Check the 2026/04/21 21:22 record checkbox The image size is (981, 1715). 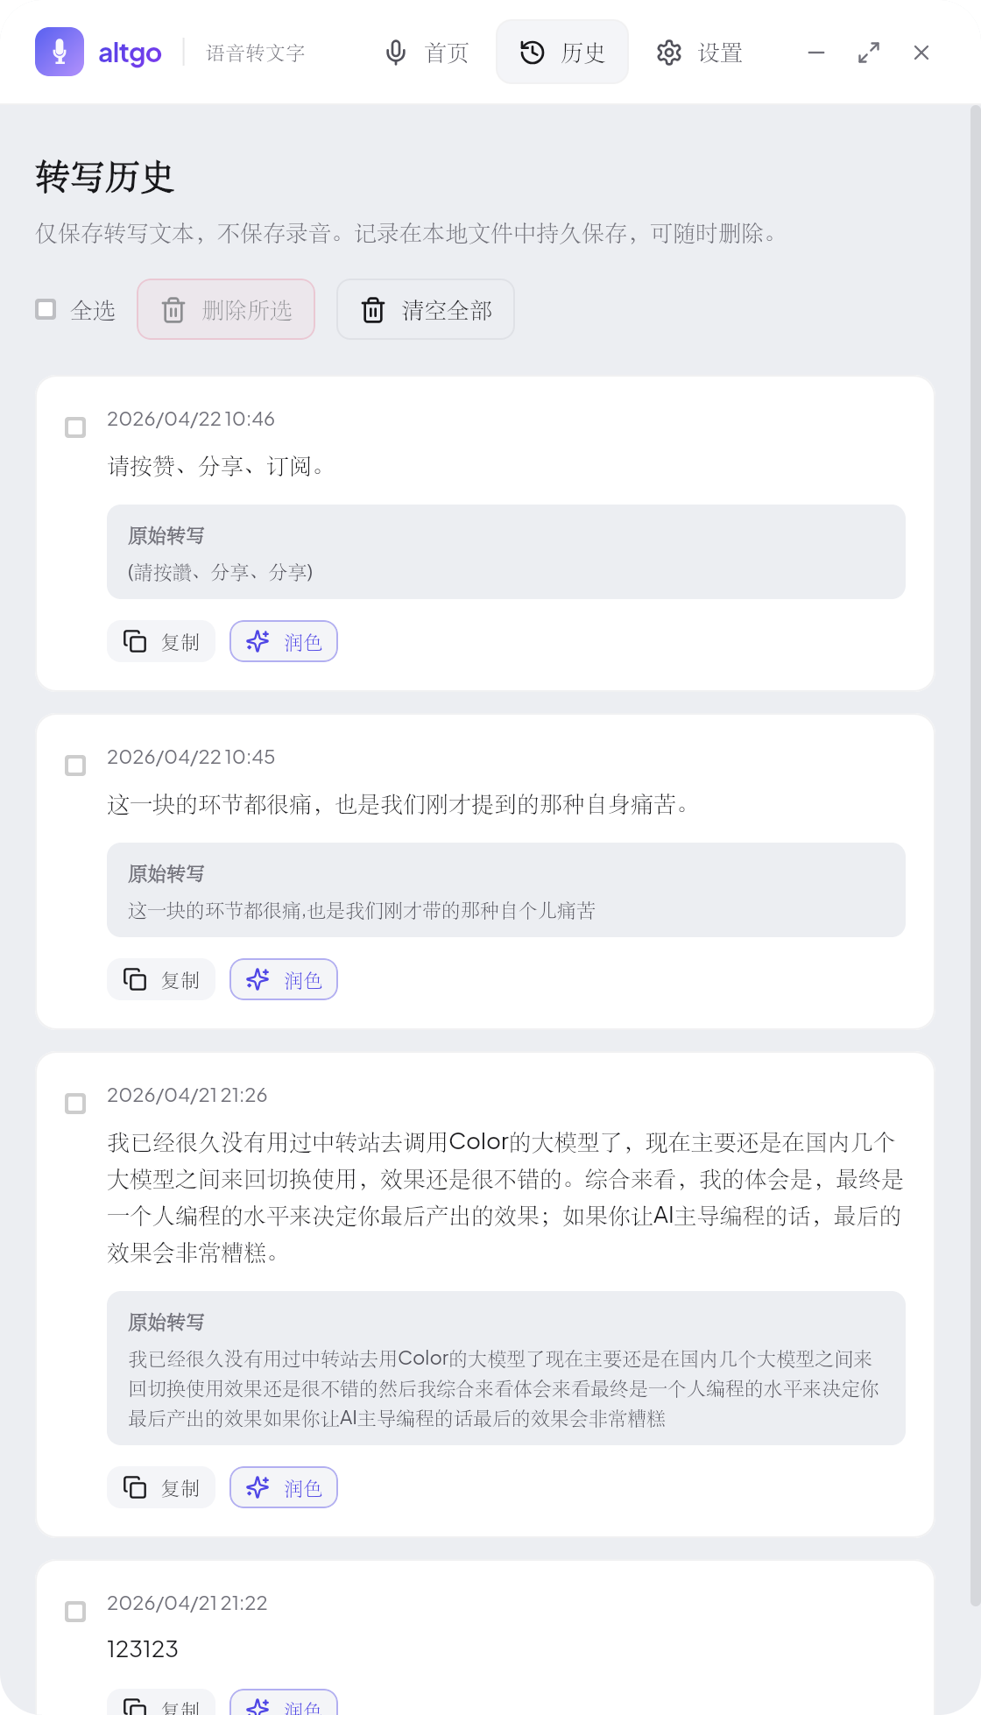pyautogui.click(x=76, y=1612)
